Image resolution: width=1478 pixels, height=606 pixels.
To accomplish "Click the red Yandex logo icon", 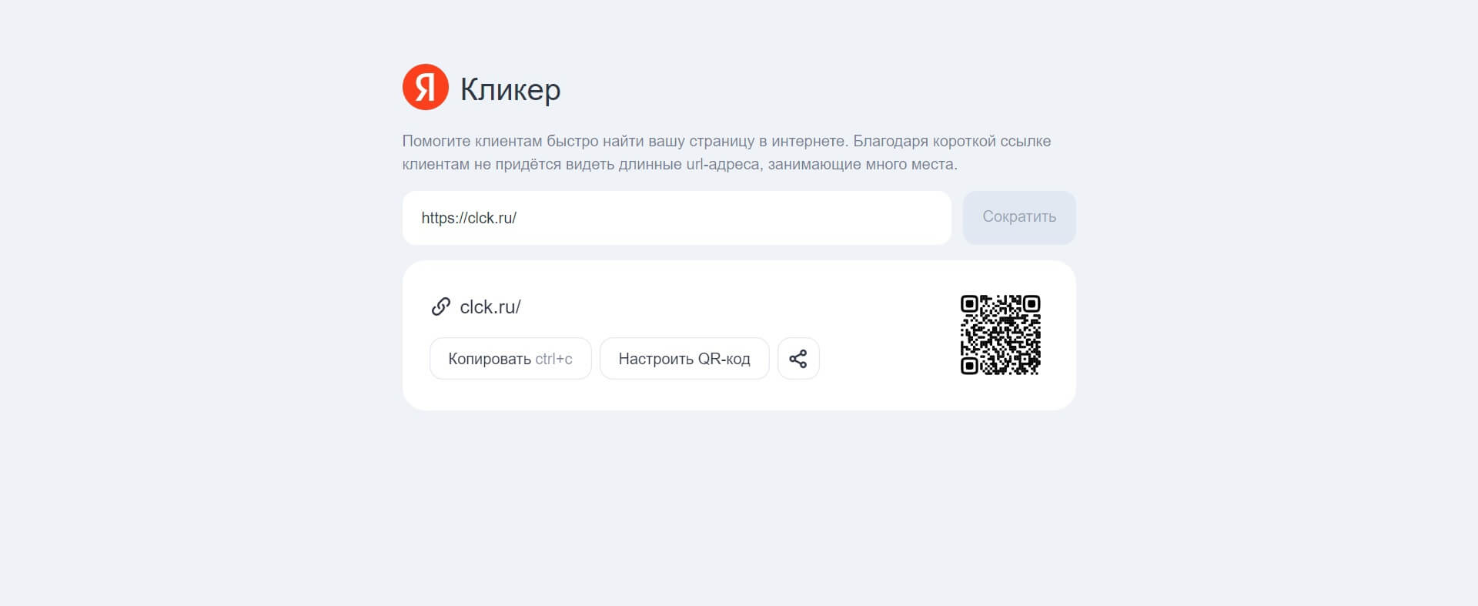I will point(425,87).
